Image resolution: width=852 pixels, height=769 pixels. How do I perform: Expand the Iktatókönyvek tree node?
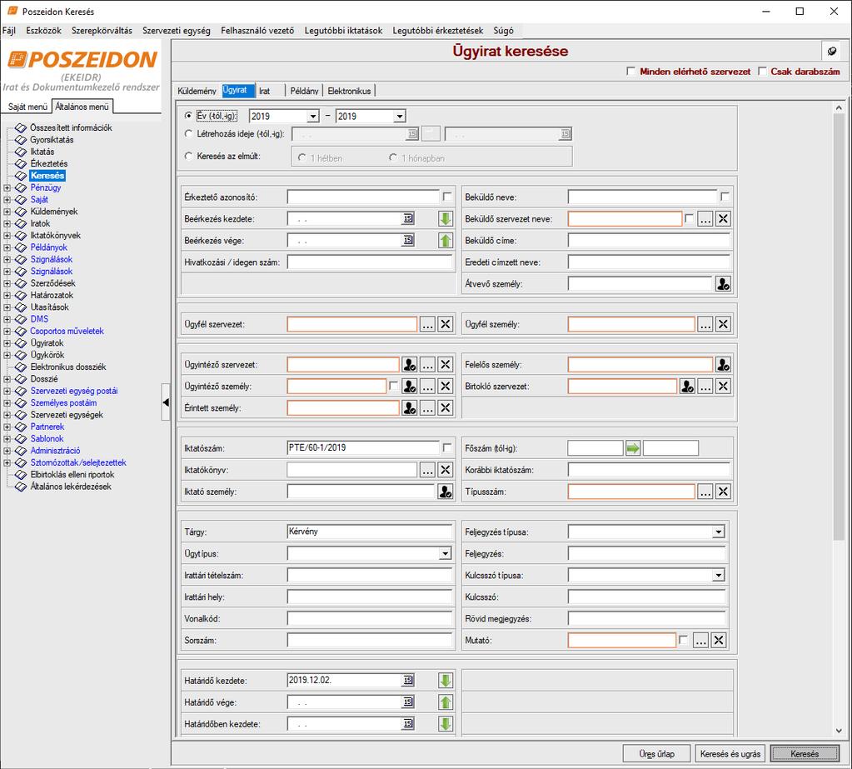coord(7,235)
